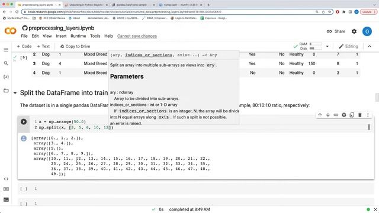Open notebook settings gear icon
The height and width of the screenshot is (213, 379).
pyautogui.click(x=354, y=31)
